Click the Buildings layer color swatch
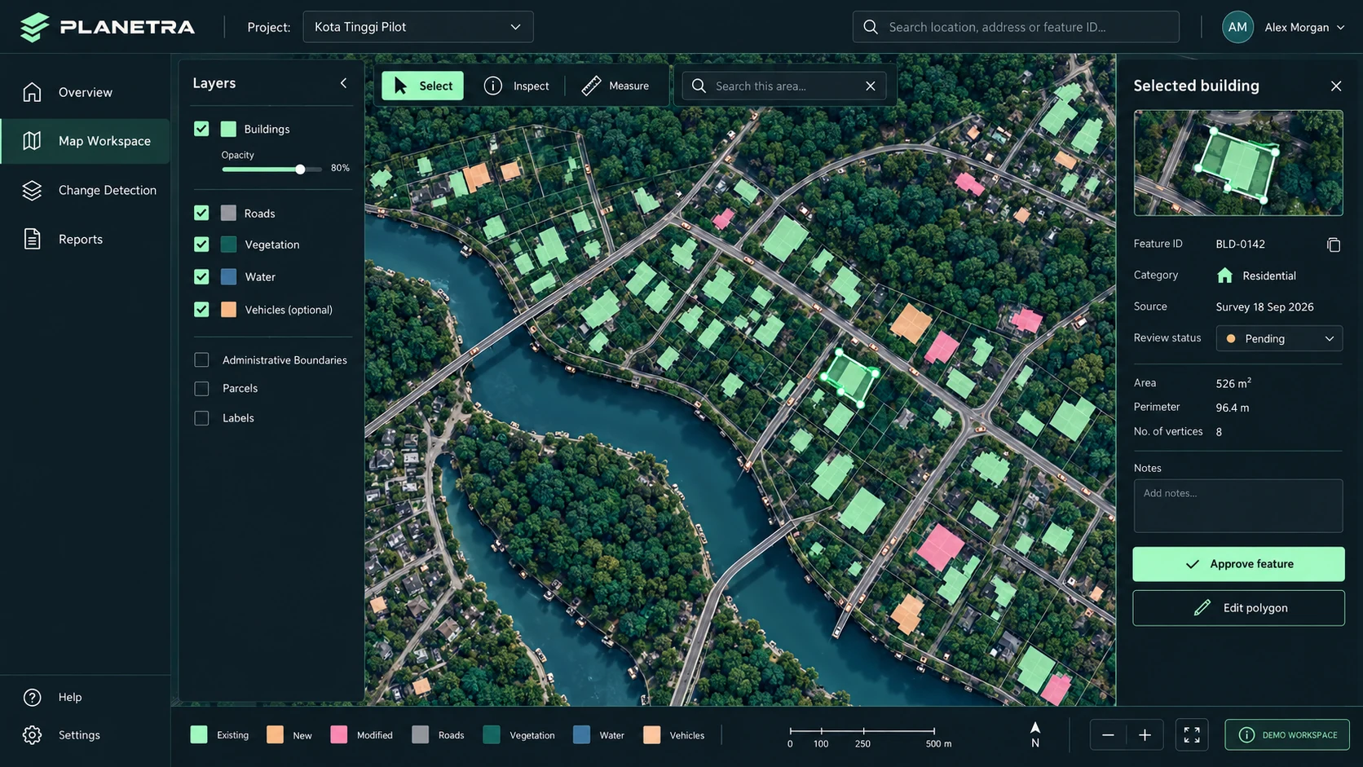1363x767 pixels. pyautogui.click(x=228, y=129)
